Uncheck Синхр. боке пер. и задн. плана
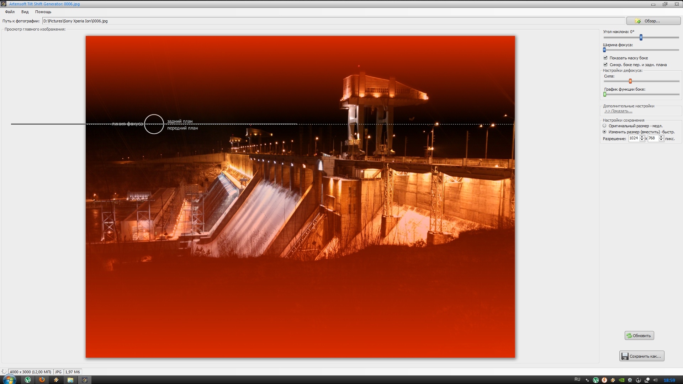The width and height of the screenshot is (683, 384). tap(605, 65)
